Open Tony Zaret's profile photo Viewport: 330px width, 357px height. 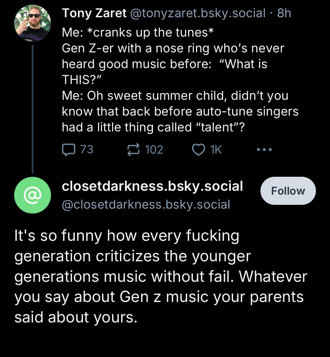pyautogui.click(x=33, y=23)
